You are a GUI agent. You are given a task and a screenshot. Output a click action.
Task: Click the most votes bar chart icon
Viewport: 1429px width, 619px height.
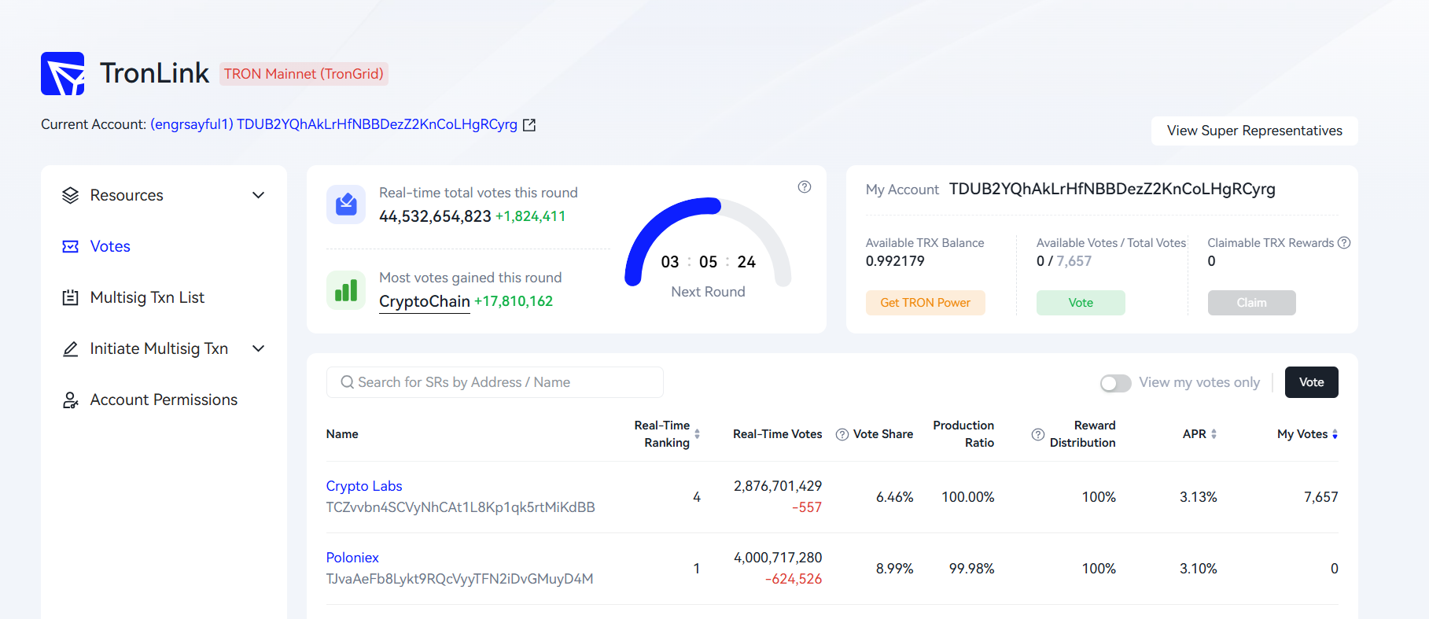pyautogui.click(x=346, y=290)
